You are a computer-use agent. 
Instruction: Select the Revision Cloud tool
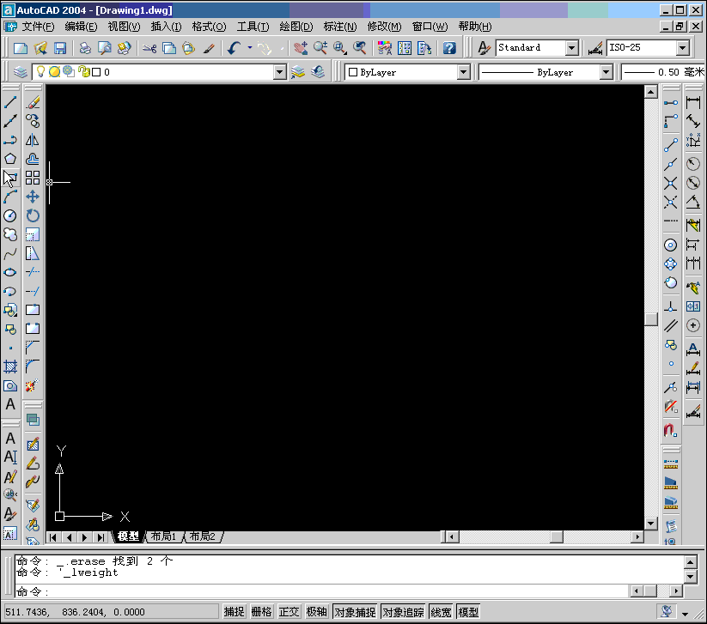(x=10, y=234)
